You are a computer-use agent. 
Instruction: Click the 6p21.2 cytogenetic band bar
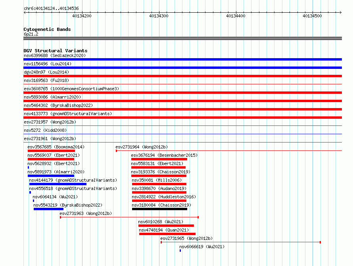pyautogui.click(x=182, y=38)
